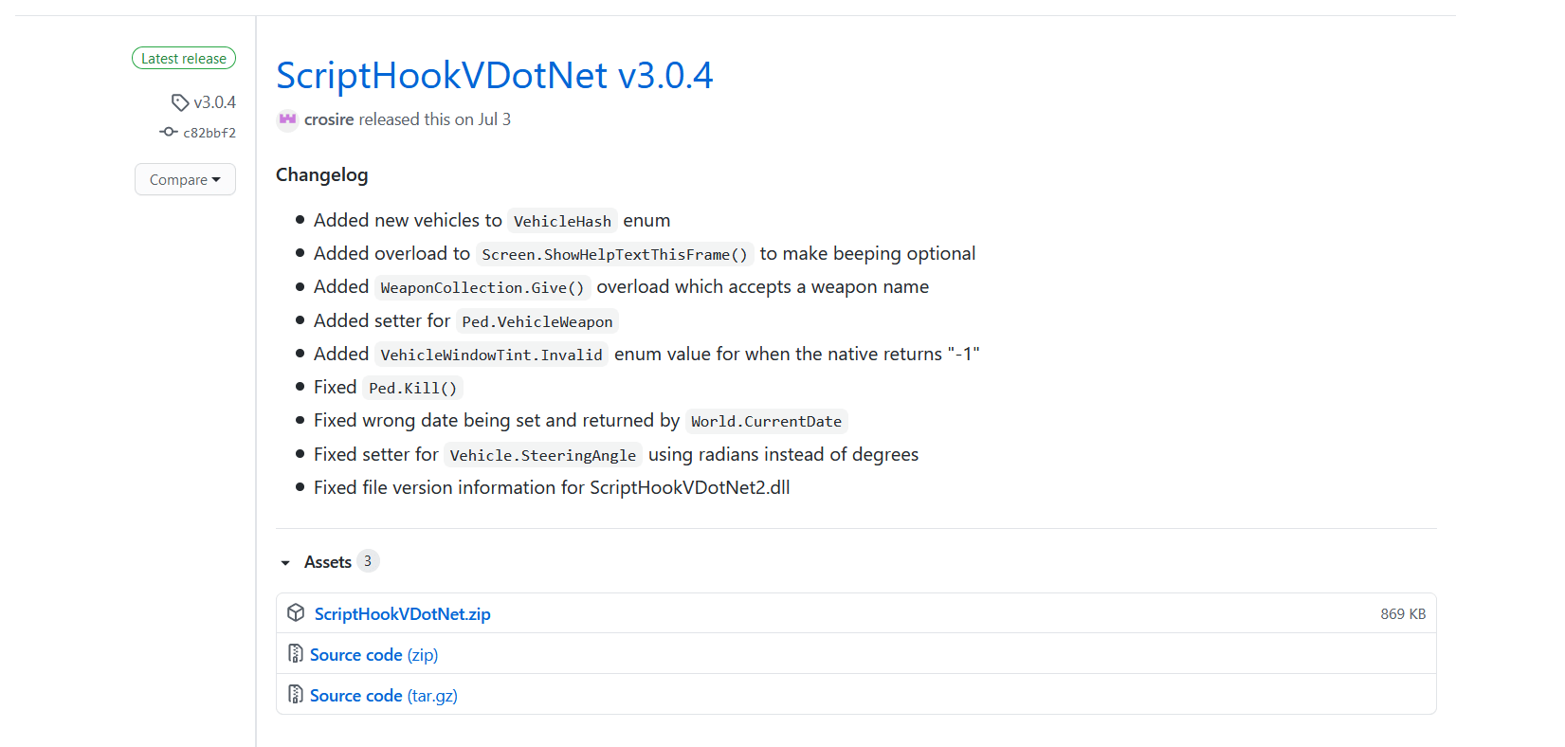The image size is (1565, 747).
Task: Open the ScriptHookVDotNet v3.0.4 release title
Action: coord(494,76)
